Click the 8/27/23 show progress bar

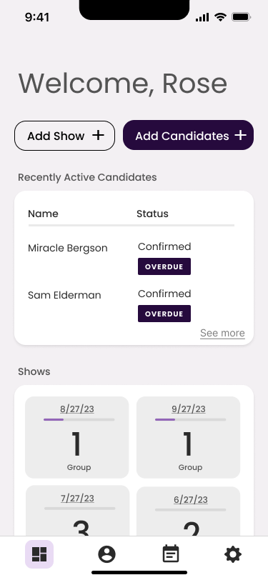(79, 419)
